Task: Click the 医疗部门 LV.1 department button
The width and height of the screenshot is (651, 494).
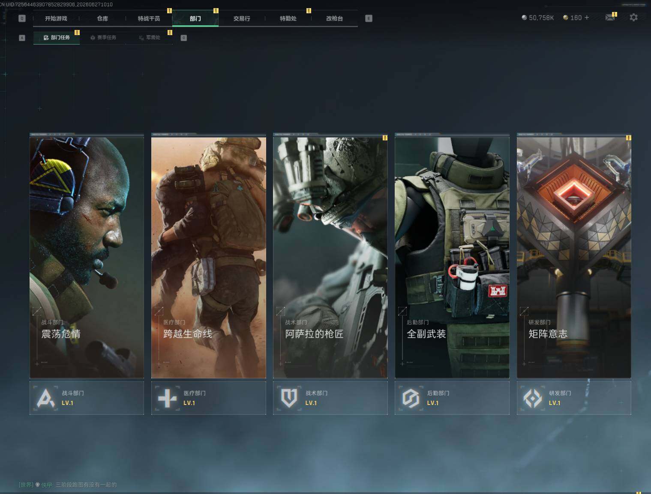Action: [x=209, y=398]
